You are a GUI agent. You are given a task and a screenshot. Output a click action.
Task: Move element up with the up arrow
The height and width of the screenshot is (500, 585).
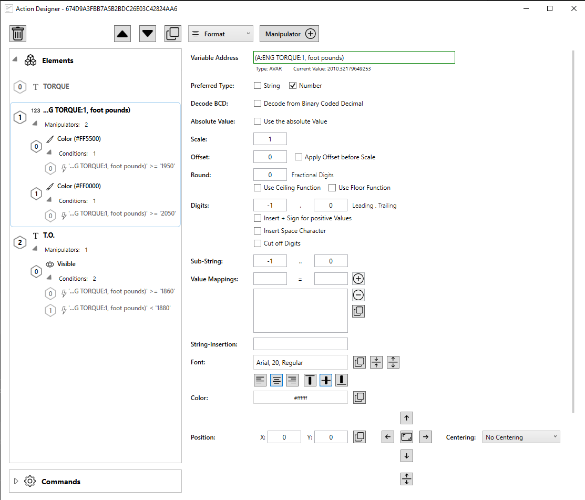point(122,34)
